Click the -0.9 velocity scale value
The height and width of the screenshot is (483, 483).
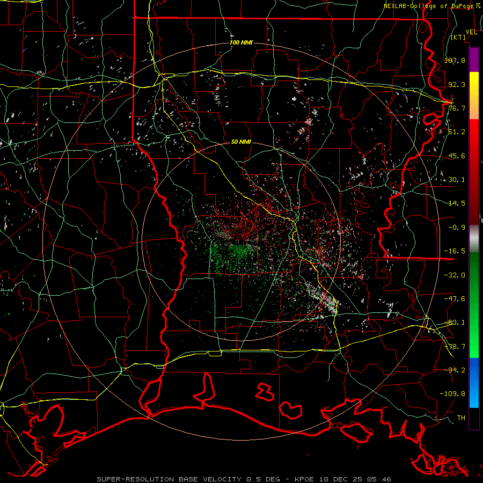457,228
